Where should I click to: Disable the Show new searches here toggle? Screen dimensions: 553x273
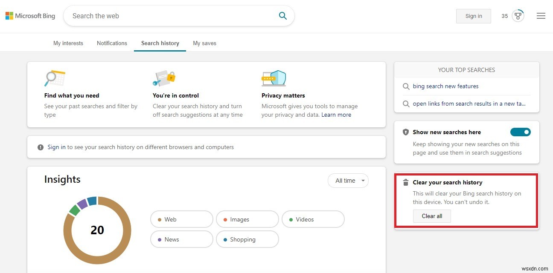tap(520, 132)
